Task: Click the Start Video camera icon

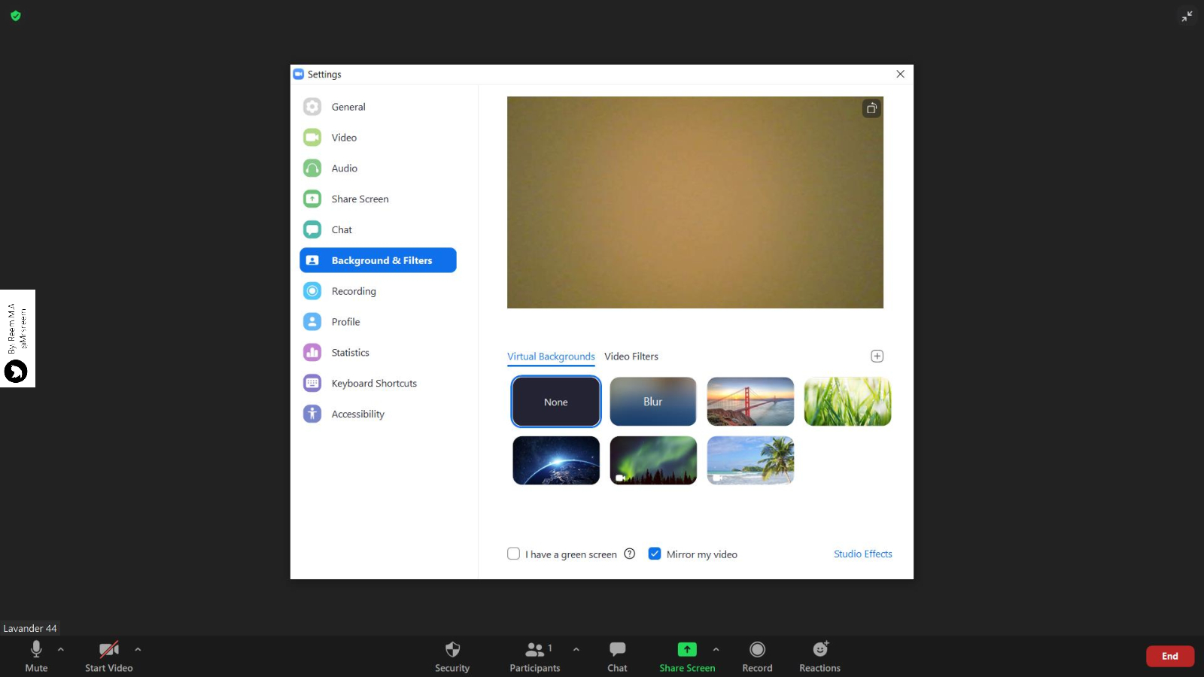Action: click(109, 649)
